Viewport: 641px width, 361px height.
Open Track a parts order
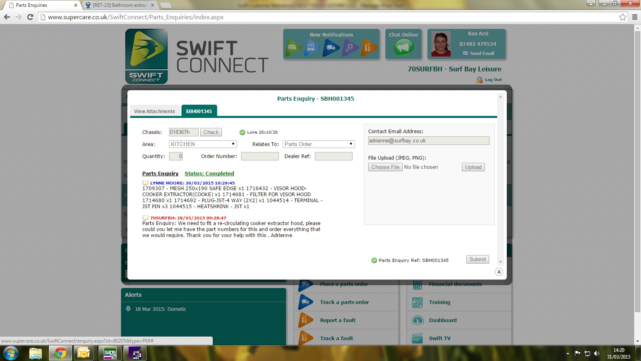coord(345,302)
